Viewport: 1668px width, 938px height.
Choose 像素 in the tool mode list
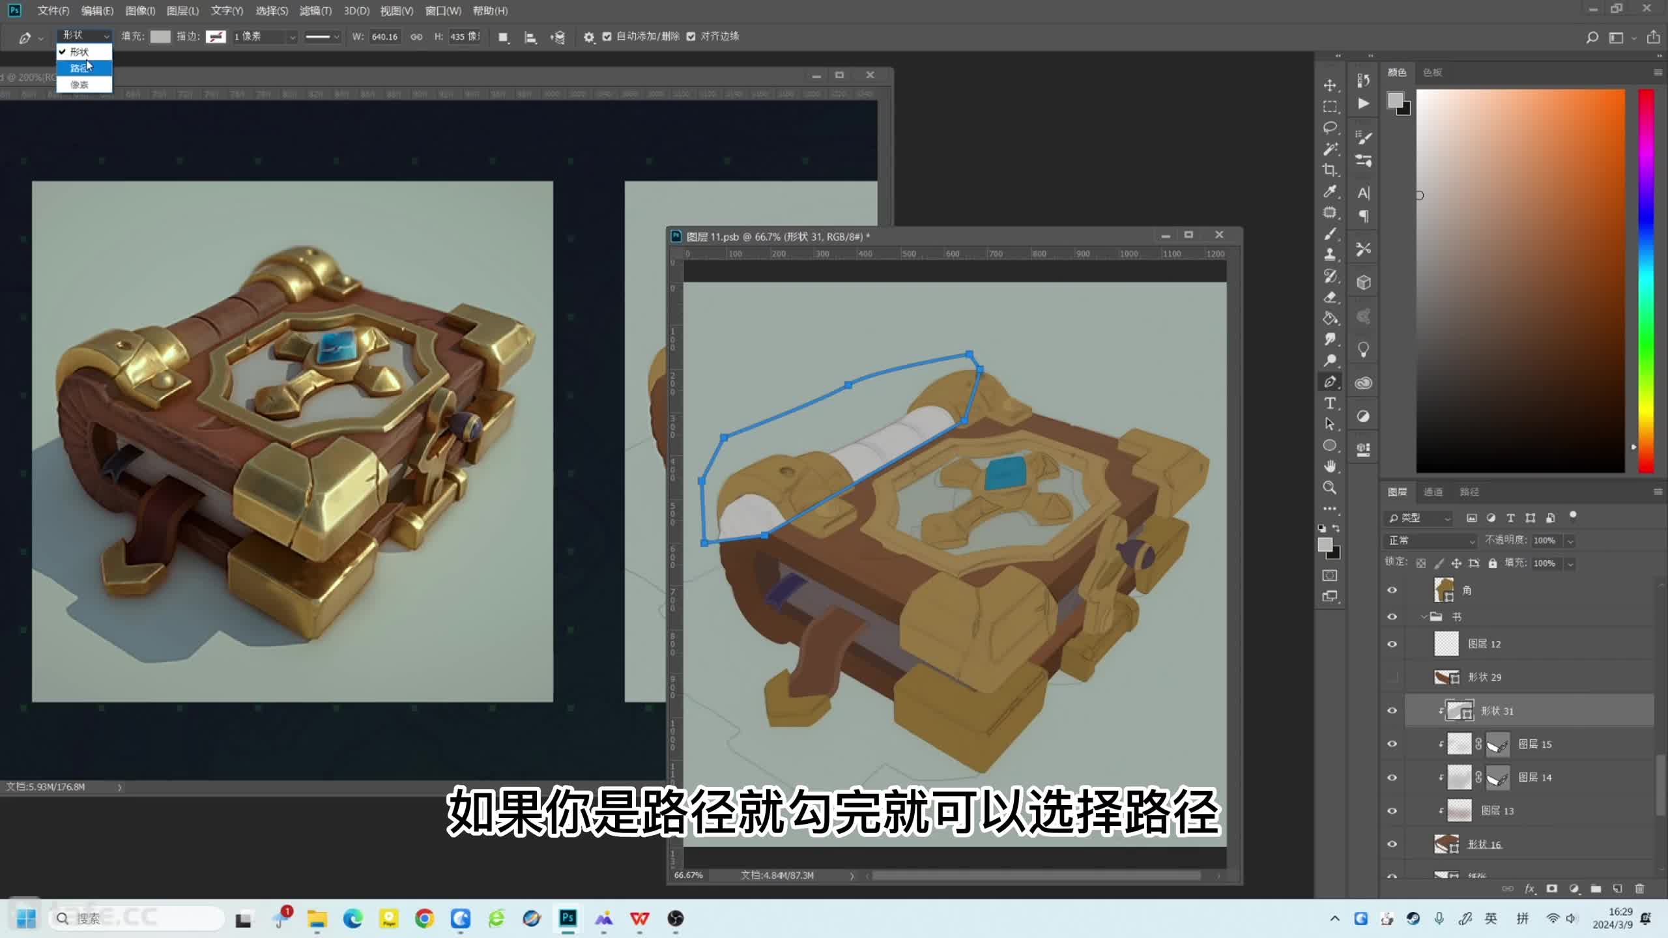pyautogui.click(x=84, y=85)
